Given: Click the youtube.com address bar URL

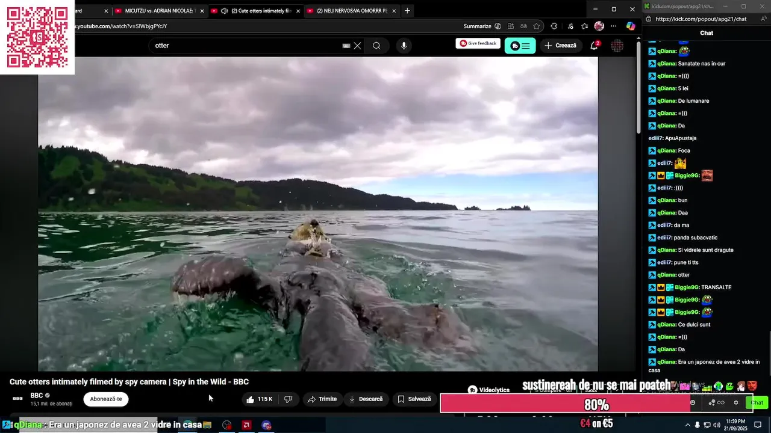Looking at the screenshot, I should [120, 26].
